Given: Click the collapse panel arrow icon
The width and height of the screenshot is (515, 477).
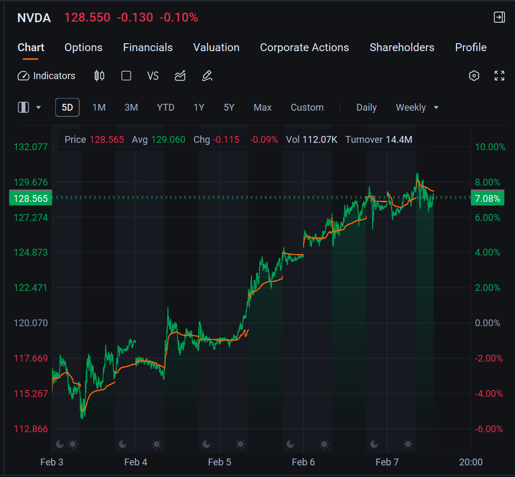Looking at the screenshot, I should [x=499, y=17].
